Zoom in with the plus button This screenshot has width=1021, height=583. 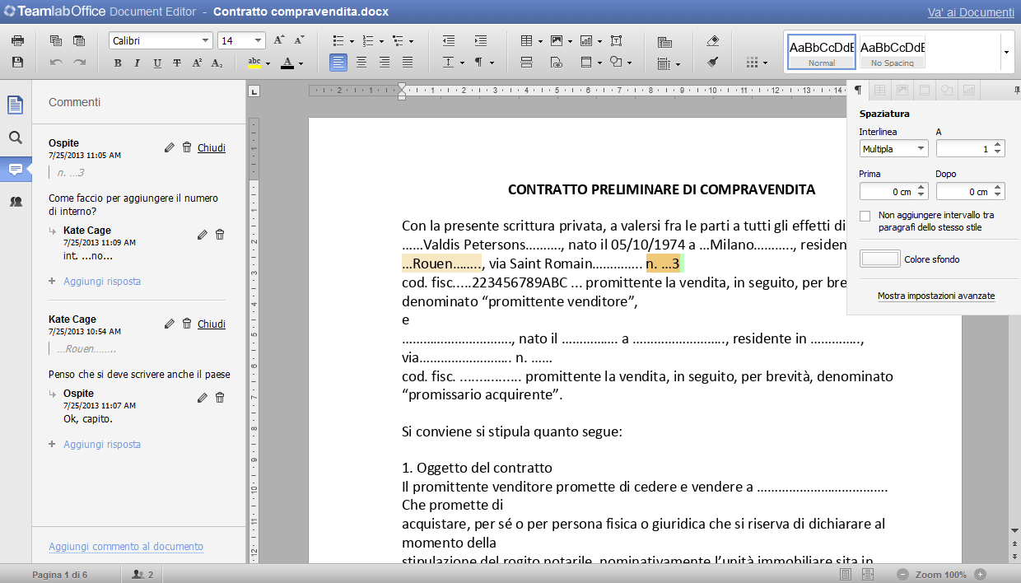click(980, 574)
